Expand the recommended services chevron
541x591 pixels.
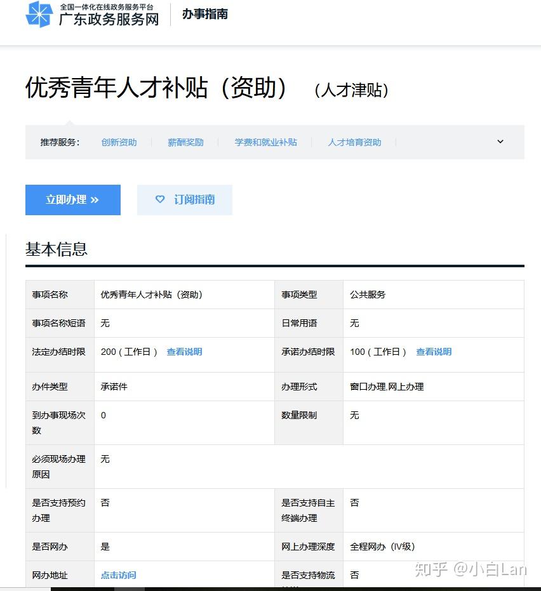pos(500,142)
